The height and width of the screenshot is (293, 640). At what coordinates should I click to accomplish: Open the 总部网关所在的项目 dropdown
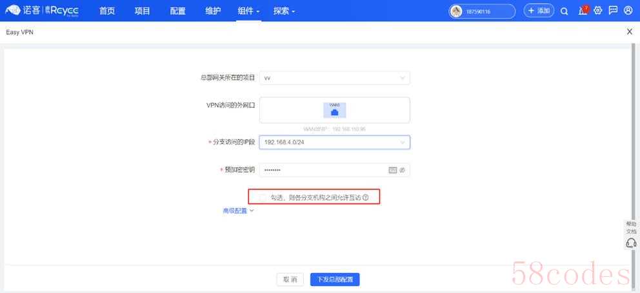[x=334, y=78]
